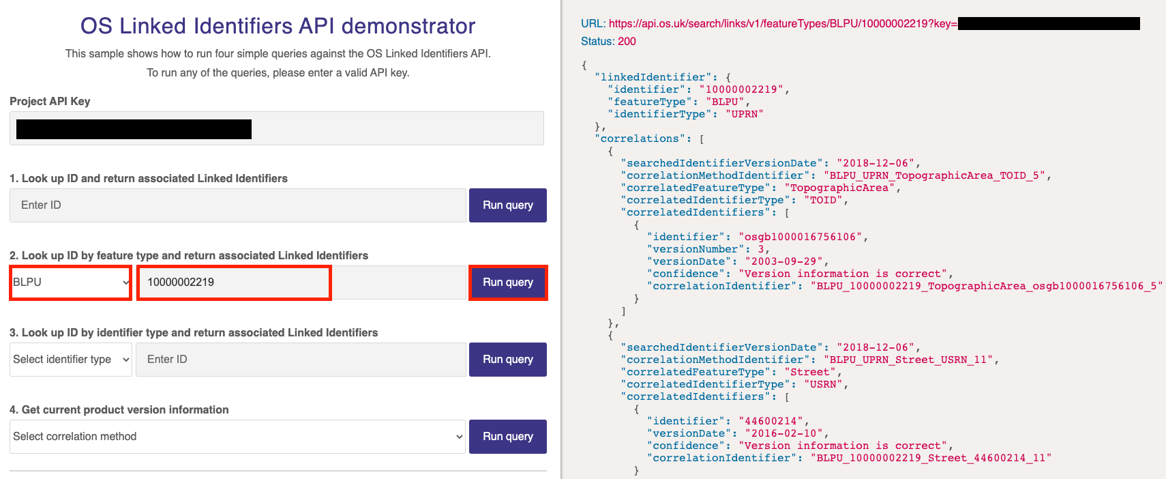Image resolution: width=1166 pixels, height=479 pixels.
Task: Click the "osgb1000016756106" identifier value
Action: tap(801, 237)
